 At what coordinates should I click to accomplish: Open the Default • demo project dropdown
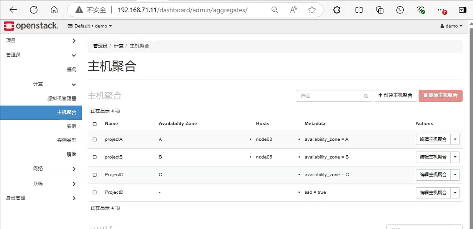click(x=90, y=26)
